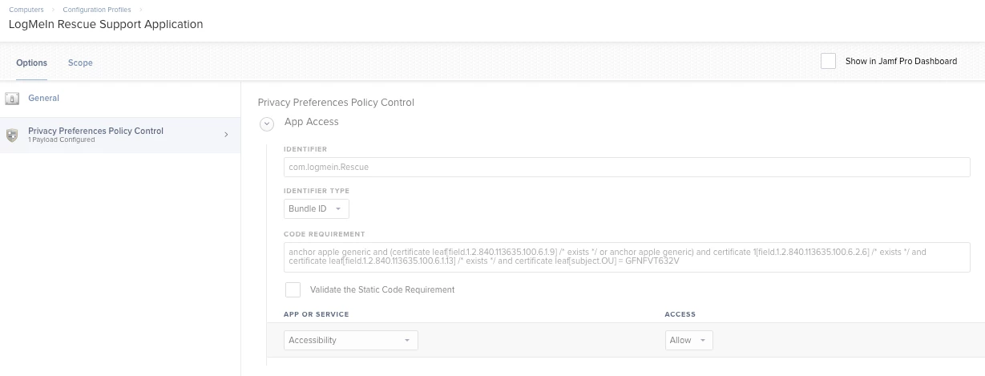985x376 pixels.
Task: Click the ACCESS column label
Action: coord(680,314)
